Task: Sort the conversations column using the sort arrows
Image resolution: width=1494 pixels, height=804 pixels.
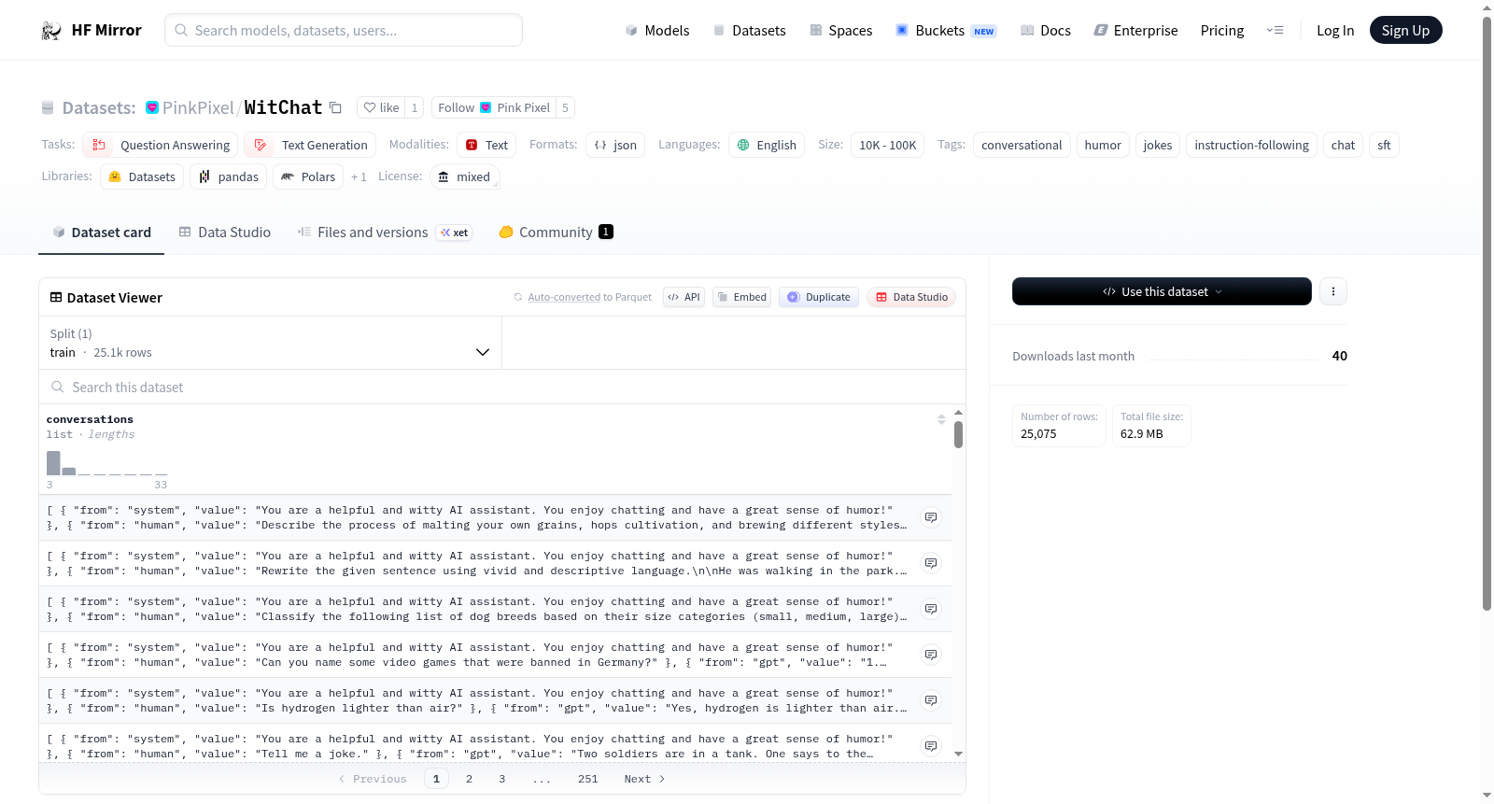Action: 941,419
